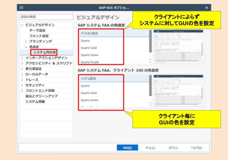
Task: Select システム設定 in client 100 list
Action: (114, 79)
